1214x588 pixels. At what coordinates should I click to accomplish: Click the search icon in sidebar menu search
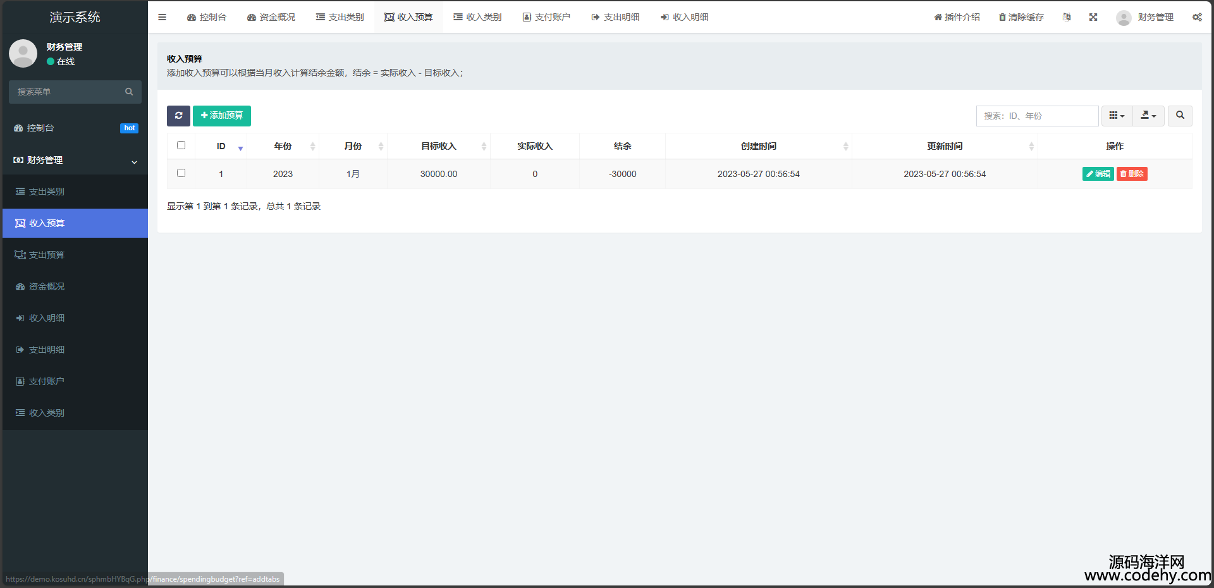129,92
